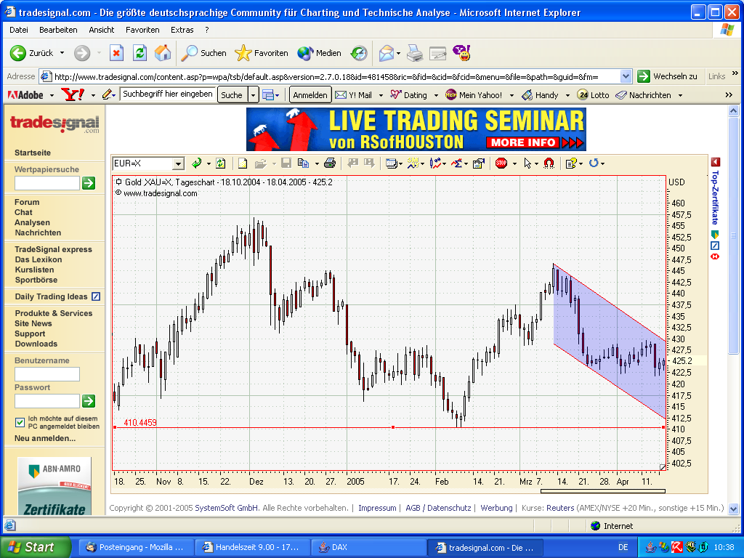Open the Extras menu
This screenshot has width=744, height=558.
(x=182, y=29)
